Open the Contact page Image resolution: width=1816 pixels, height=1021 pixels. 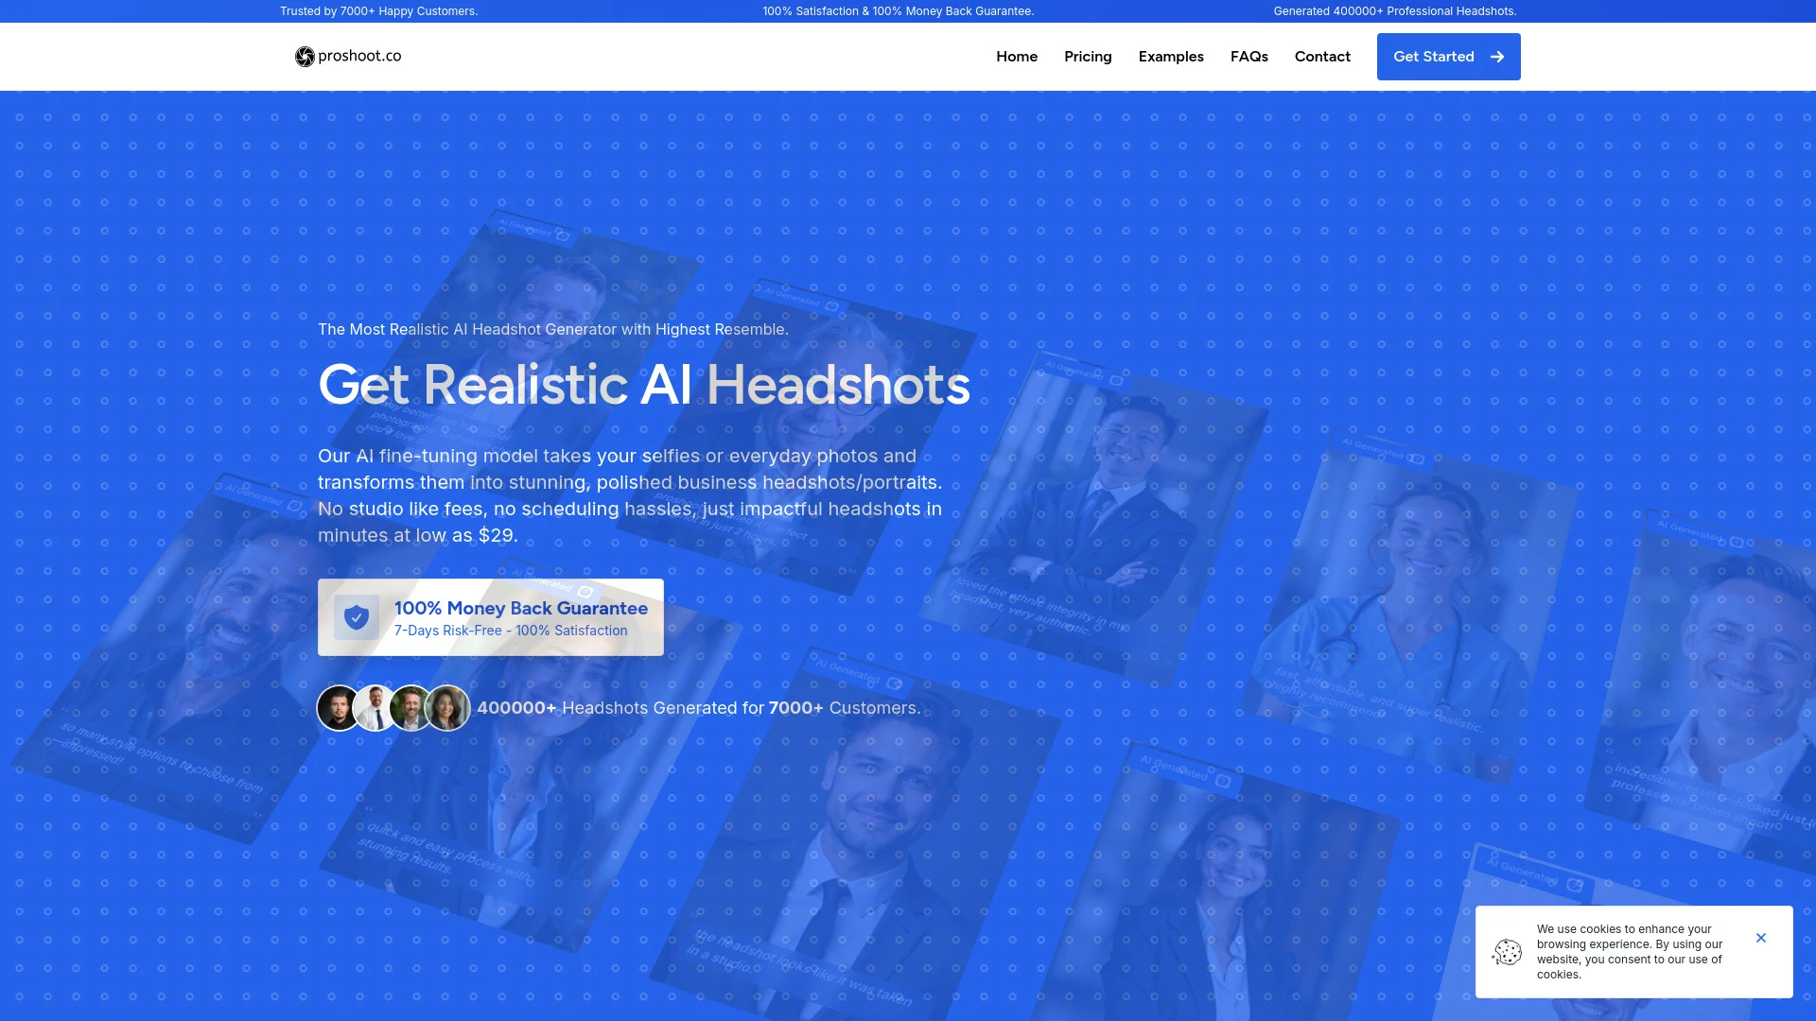point(1322,57)
